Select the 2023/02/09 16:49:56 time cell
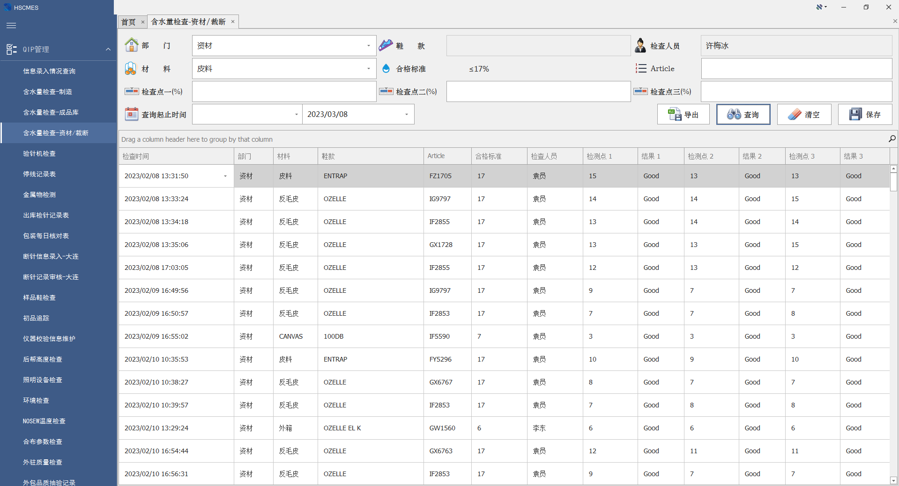The height and width of the screenshot is (486, 899). click(x=176, y=290)
